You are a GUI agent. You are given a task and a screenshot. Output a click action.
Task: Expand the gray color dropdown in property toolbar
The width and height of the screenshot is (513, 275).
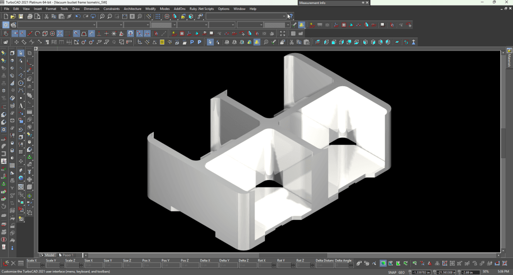point(164,25)
